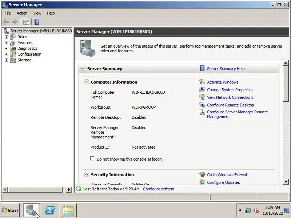Select the Features node icon in tree

coord(13,43)
